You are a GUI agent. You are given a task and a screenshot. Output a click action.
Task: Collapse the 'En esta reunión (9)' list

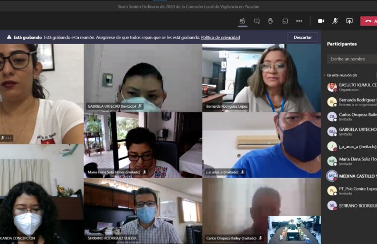324,75
